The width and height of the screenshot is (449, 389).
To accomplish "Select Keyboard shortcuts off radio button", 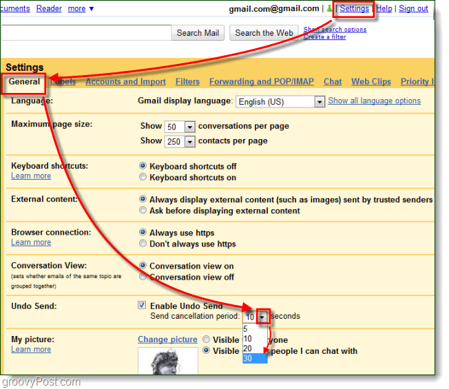I will [143, 166].
